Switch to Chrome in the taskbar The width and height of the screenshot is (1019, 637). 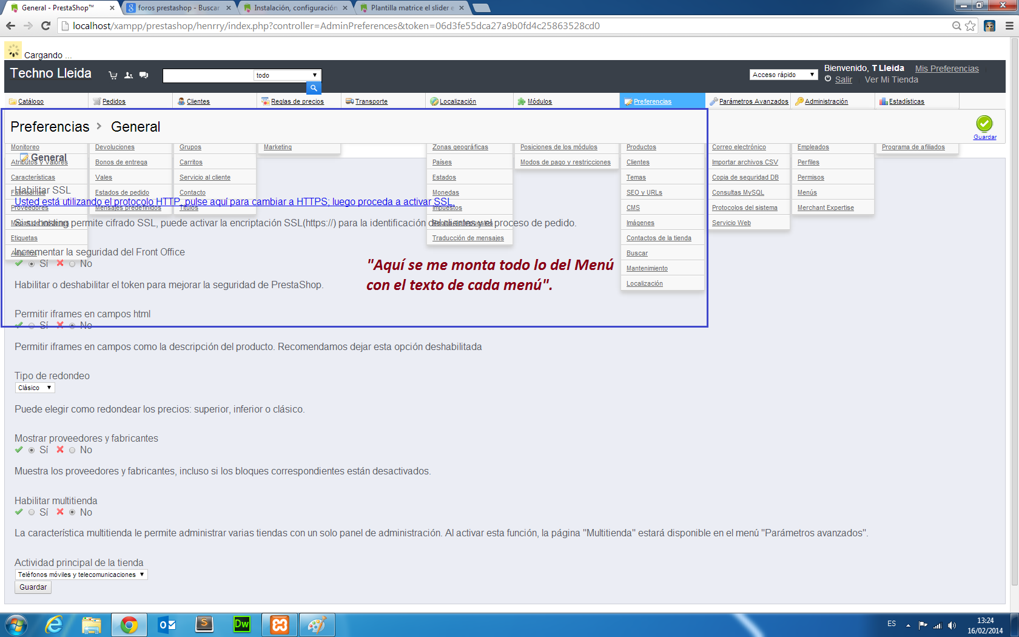click(x=129, y=624)
